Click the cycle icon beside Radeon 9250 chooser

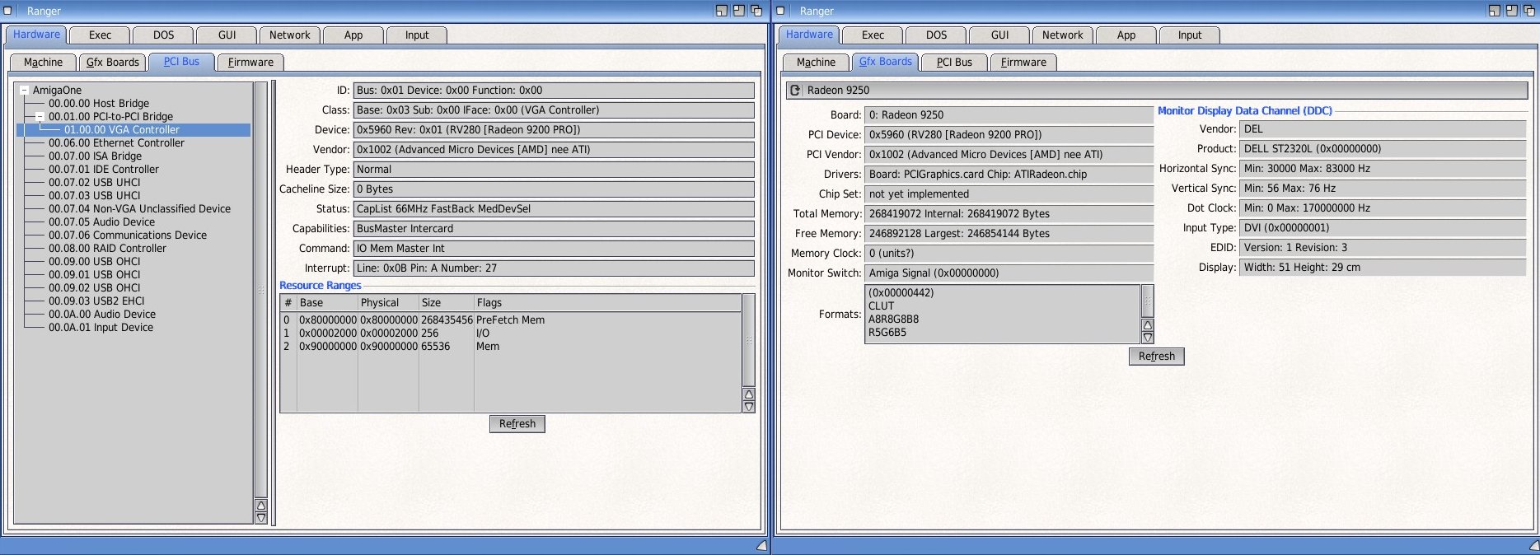coord(794,91)
